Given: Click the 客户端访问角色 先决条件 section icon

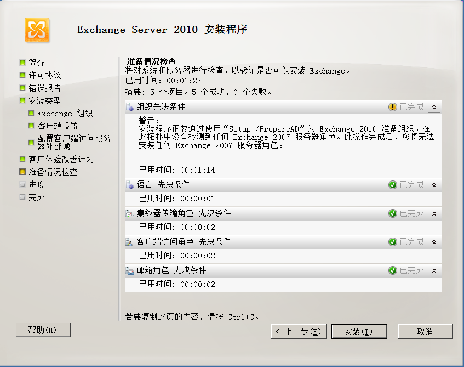Looking at the screenshot, I should [x=129, y=242].
